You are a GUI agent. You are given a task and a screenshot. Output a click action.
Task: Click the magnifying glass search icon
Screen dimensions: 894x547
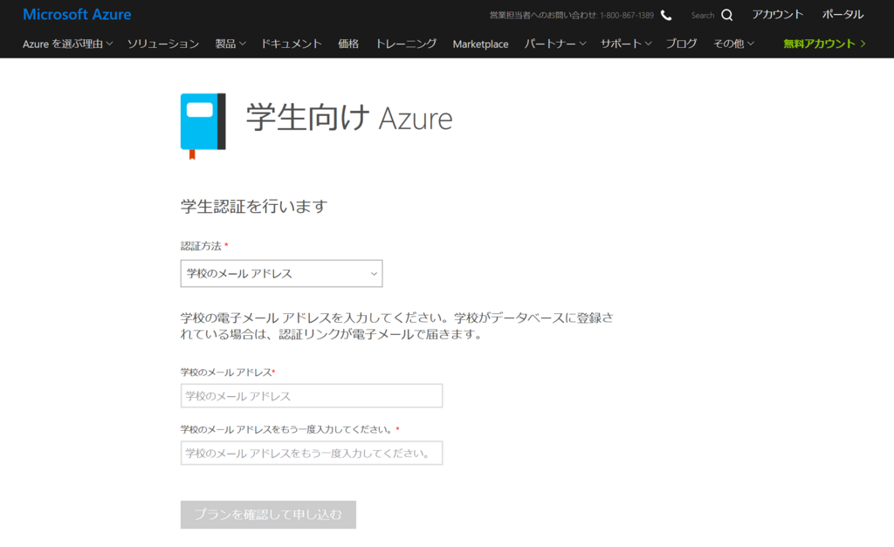(727, 15)
